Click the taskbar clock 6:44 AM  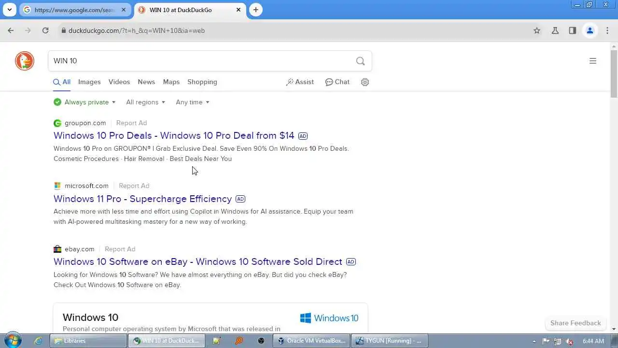pos(593,341)
